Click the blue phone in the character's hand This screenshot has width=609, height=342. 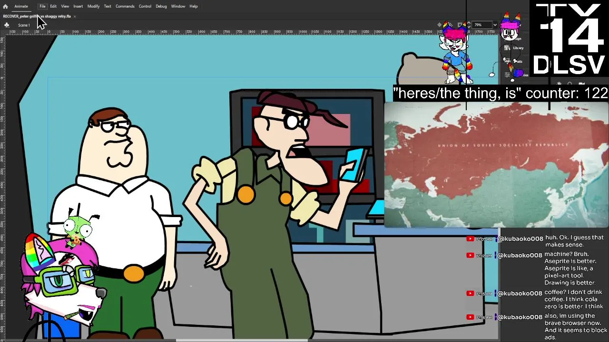(x=354, y=164)
